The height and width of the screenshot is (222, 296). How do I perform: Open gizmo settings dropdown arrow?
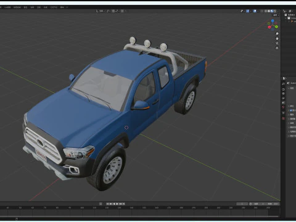[250, 11]
